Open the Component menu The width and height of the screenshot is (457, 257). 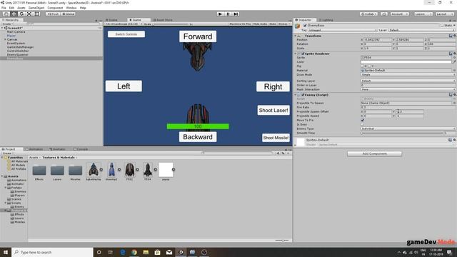[x=55, y=8]
